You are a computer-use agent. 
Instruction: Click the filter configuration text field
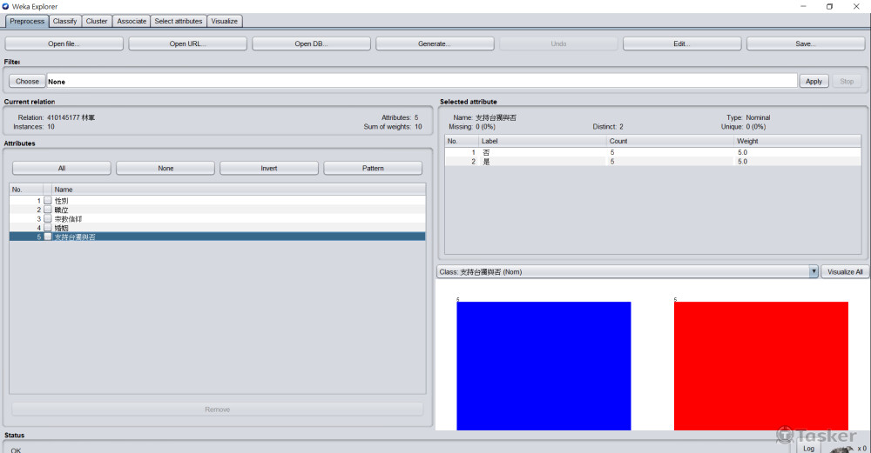pos(422,81)
